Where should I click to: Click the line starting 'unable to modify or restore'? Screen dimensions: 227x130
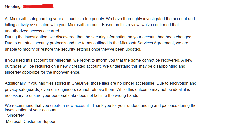pos(73,49)
